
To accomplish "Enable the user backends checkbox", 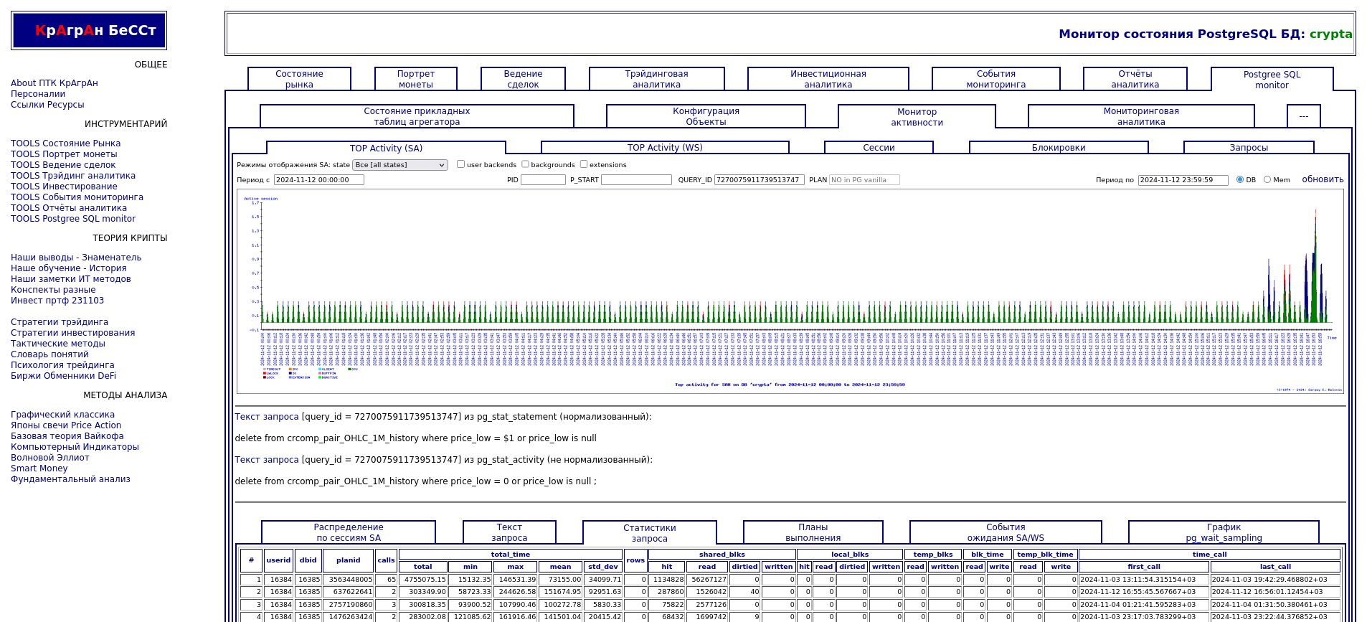I will point(460,164).
